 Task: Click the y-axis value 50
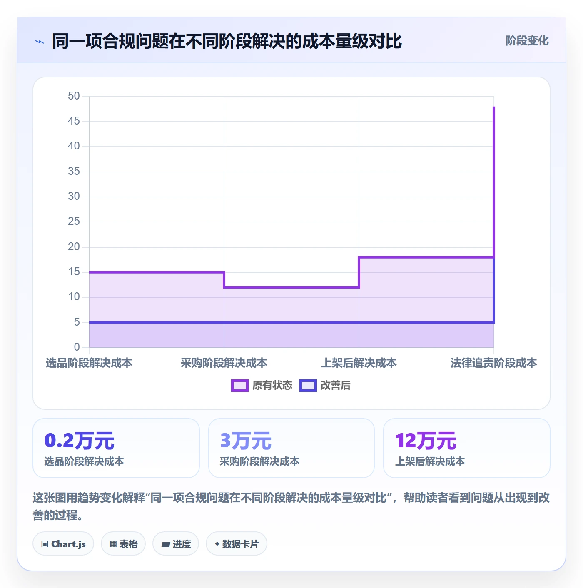point(74,96)
